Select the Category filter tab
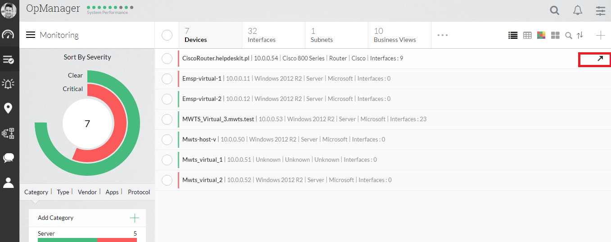Screen dimensions: 611x242 [36, 192]
